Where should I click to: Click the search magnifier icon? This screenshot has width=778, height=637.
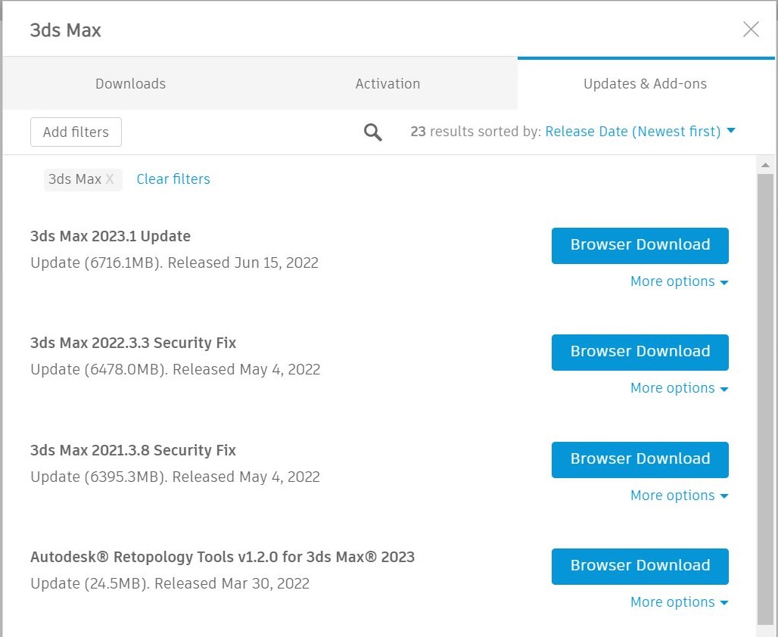(x=372, y=132)
